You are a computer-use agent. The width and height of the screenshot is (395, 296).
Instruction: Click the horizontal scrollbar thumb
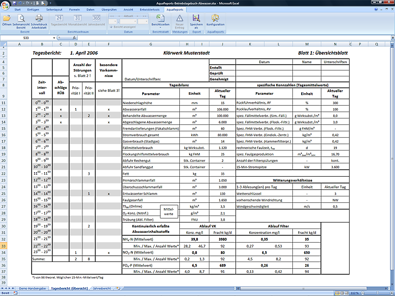[303, 289]
